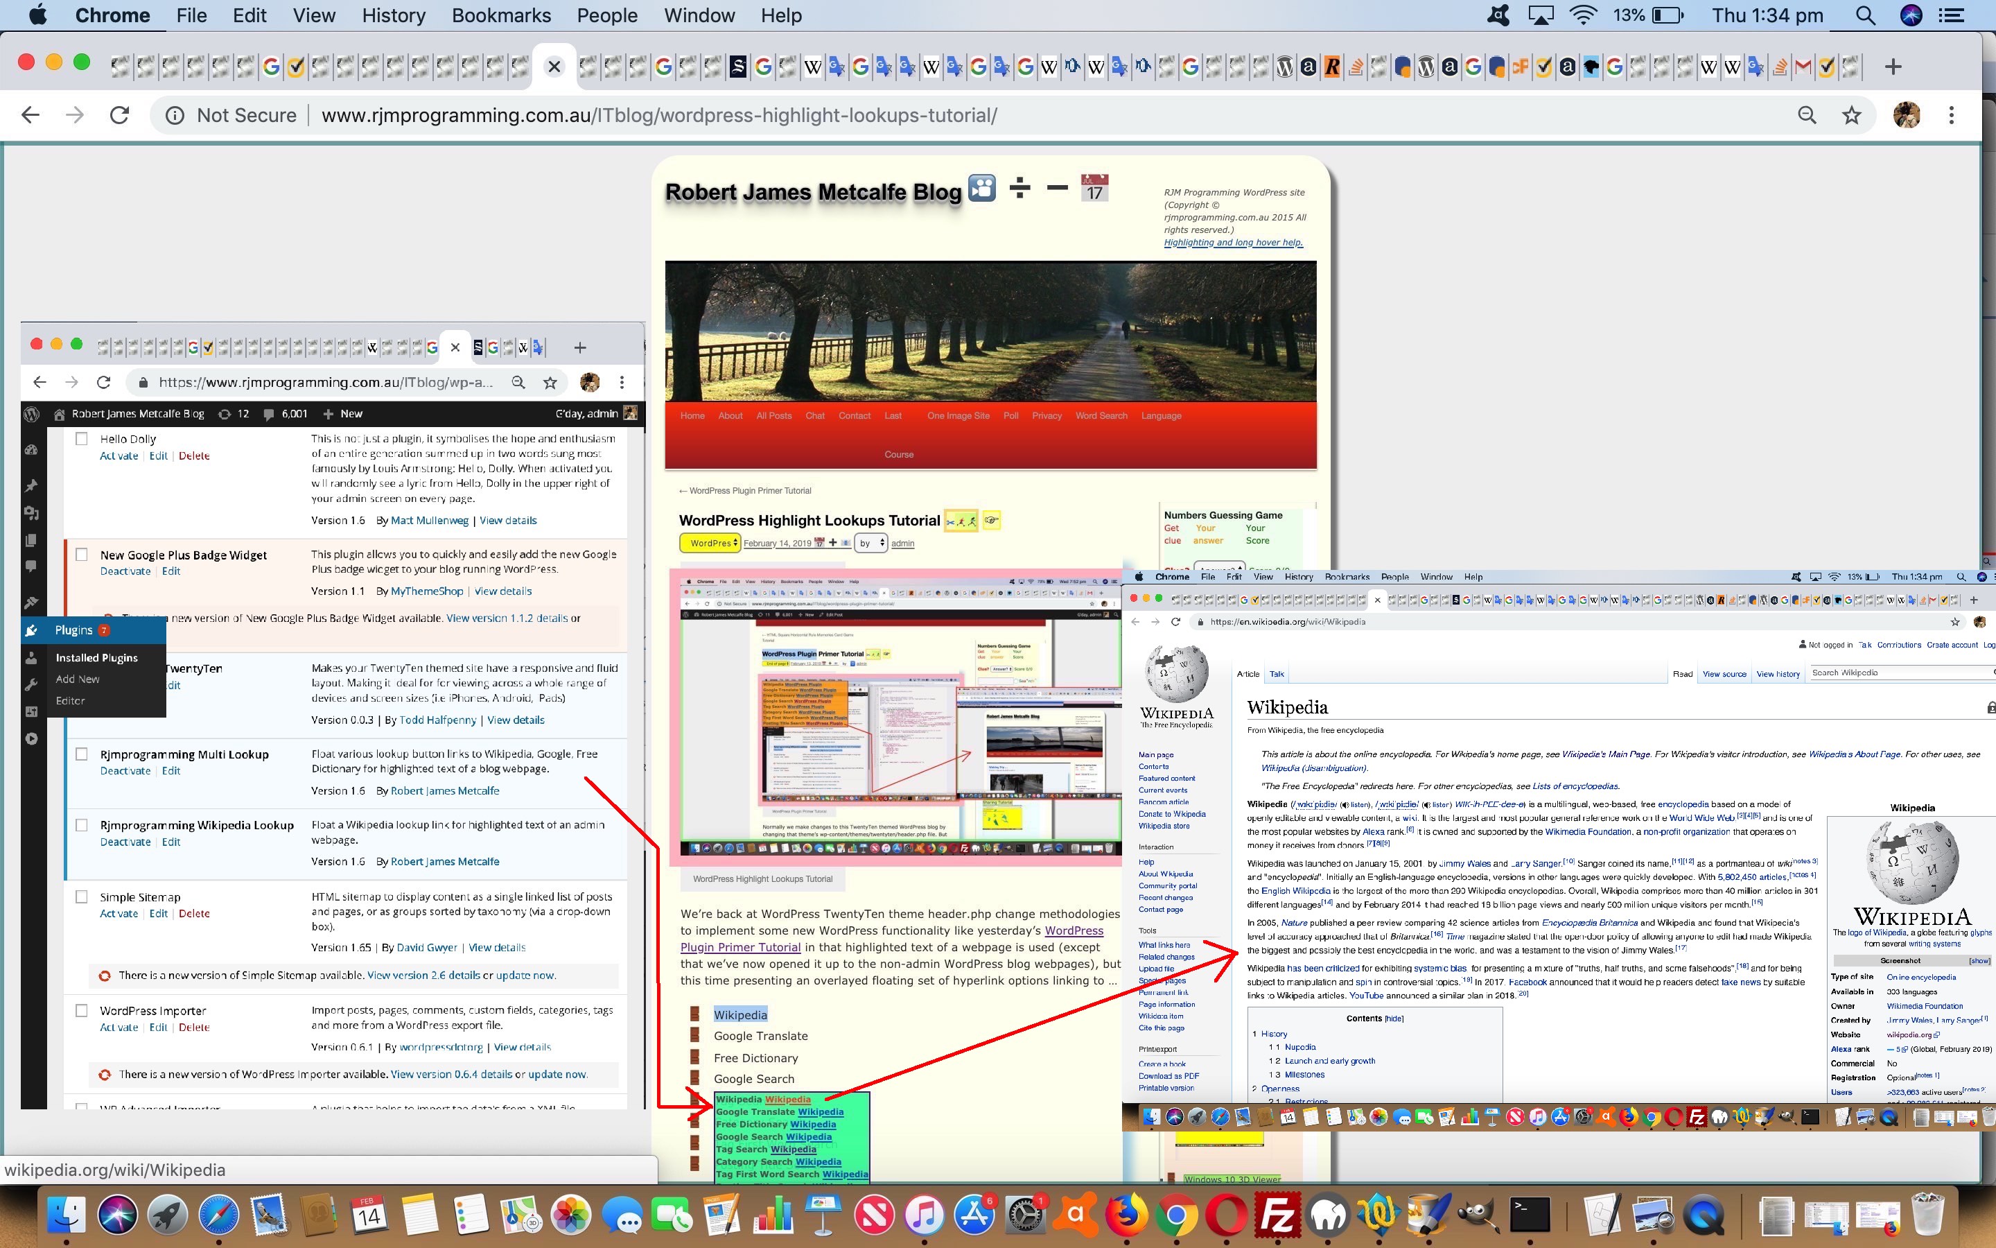Image resolution: width=1996 pixels, height=1248 pixels.
Task: Click the divide symbol icon beside blog title
Action: click(x=1020, y=188)
